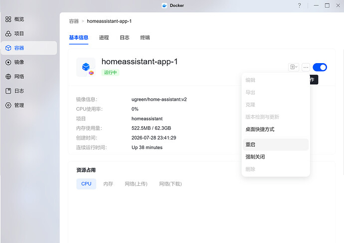Click the disabled 克隆 menu entry
Screen dimensions: 344x243
(276, 105)
